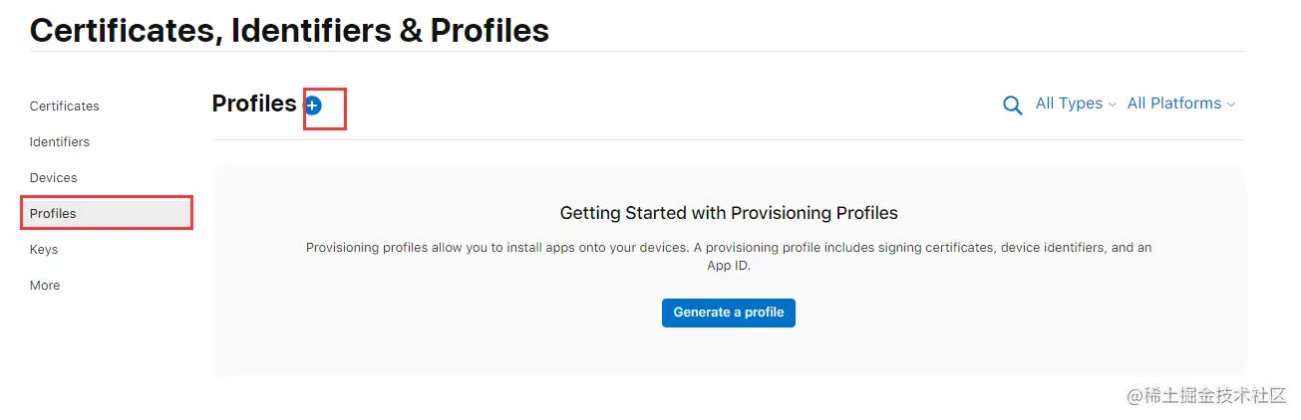The image size is (1301, 420).
Task: Select the Profiles sidebar item
Action: click(54, 214)
